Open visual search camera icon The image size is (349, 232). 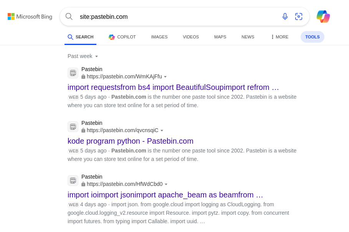(298, 17)
